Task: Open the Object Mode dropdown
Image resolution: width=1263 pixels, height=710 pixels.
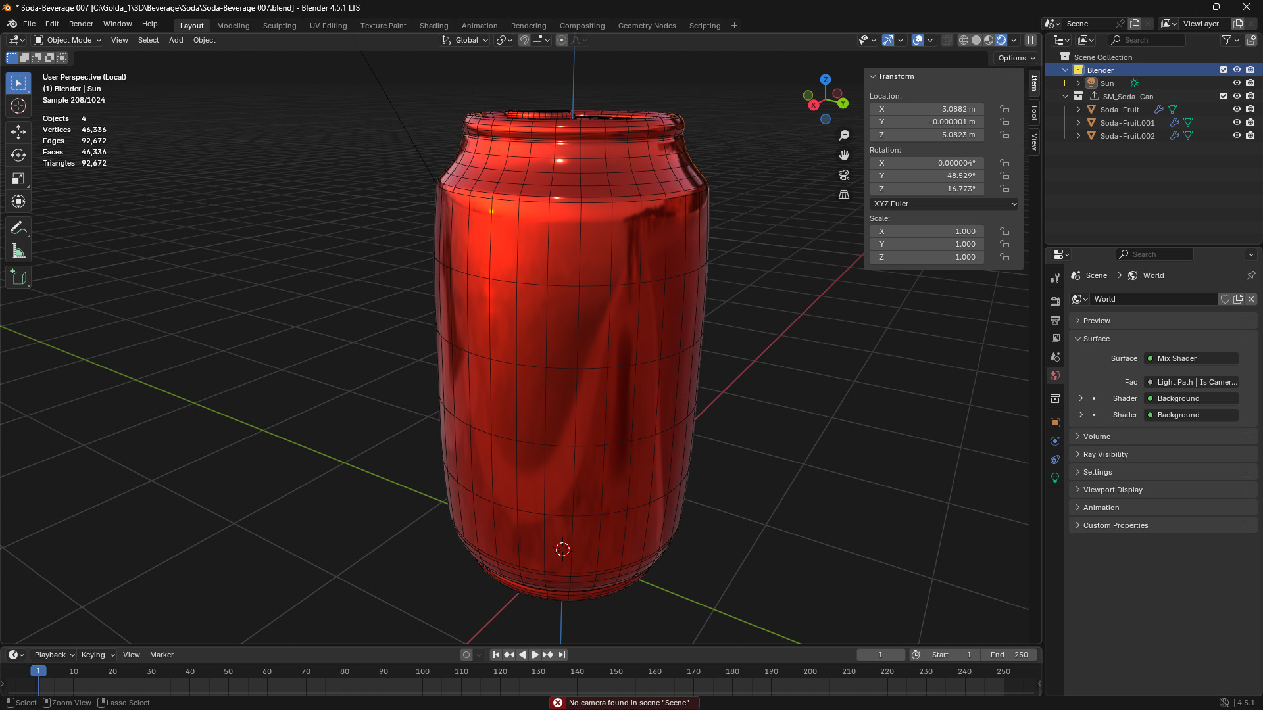Action: point(66,40)
